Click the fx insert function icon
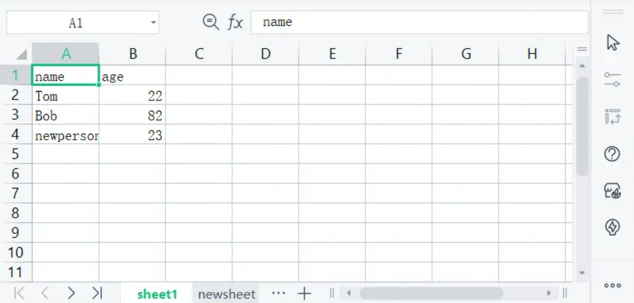The image size is (634, 303). [x=235, y=22]
